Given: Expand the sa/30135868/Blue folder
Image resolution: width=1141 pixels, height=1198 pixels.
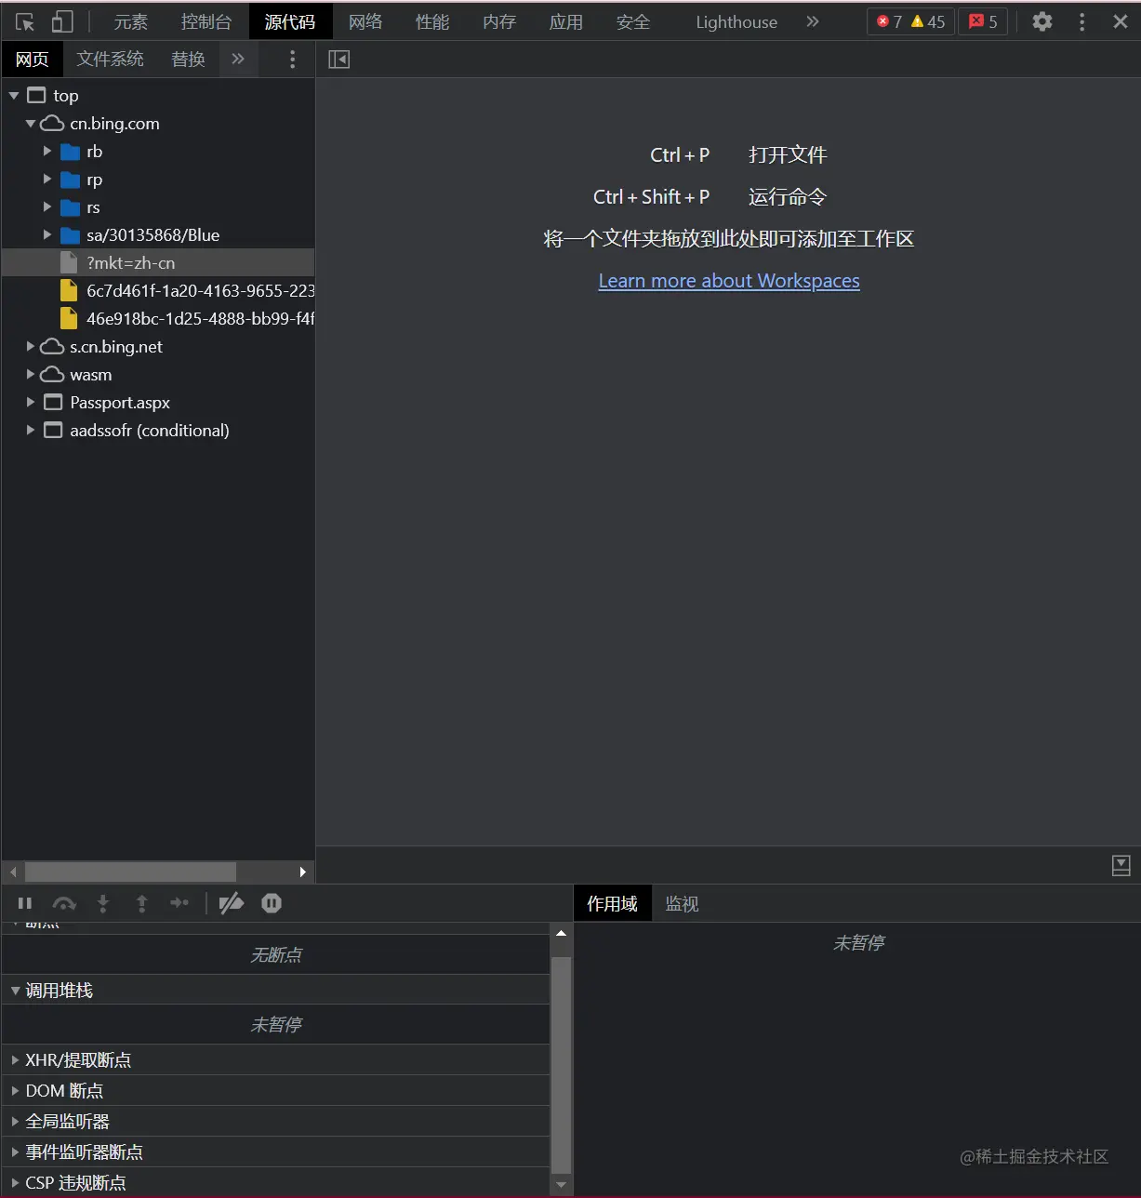Looking at the screenshot, I should click(x=47, y=234).
